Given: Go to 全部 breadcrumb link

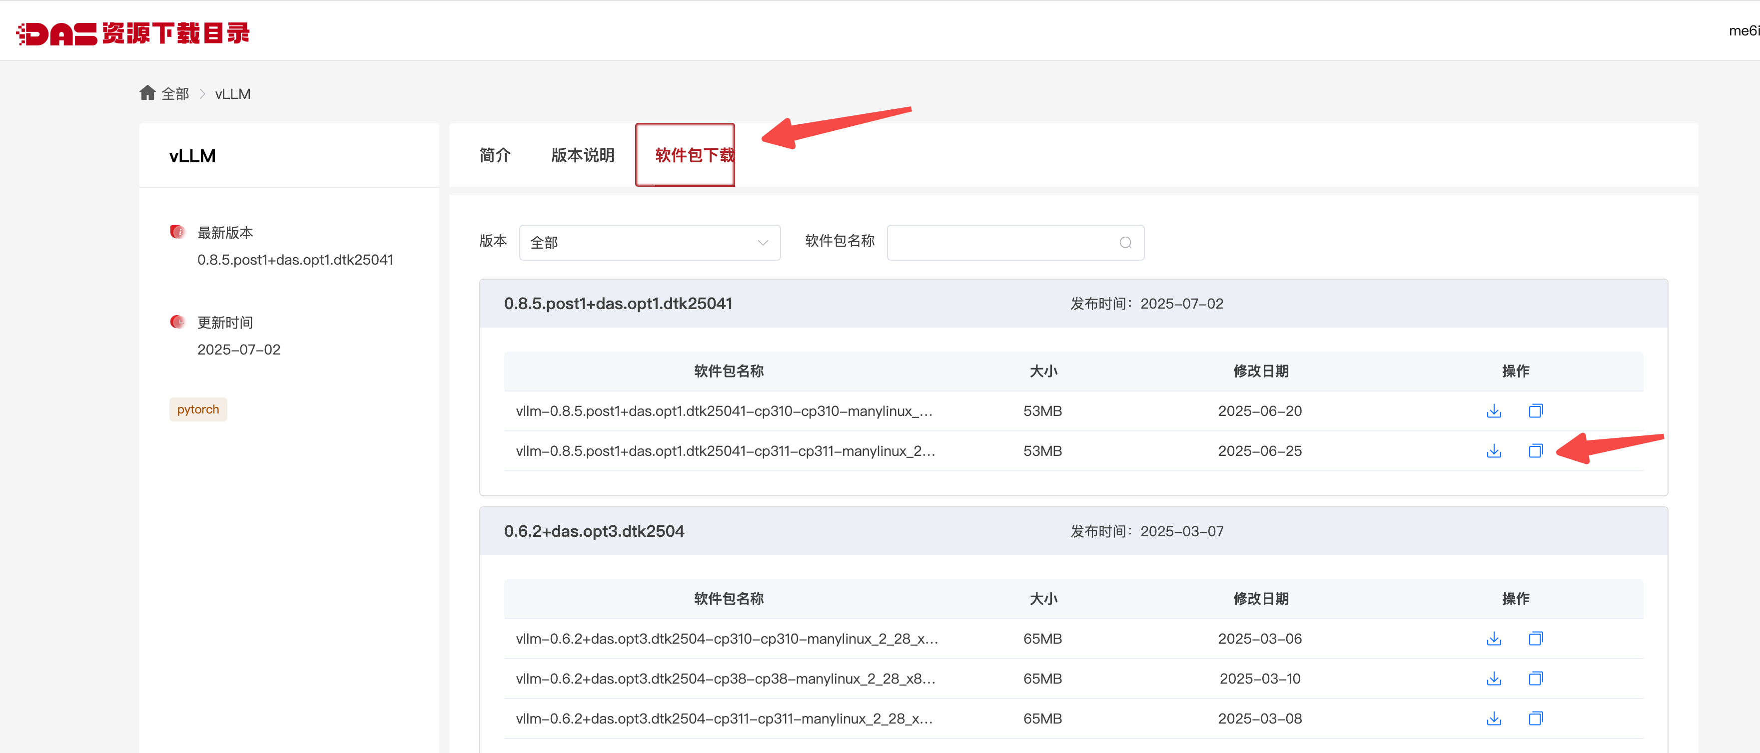Looking at the screenshot, I should 175,93.
